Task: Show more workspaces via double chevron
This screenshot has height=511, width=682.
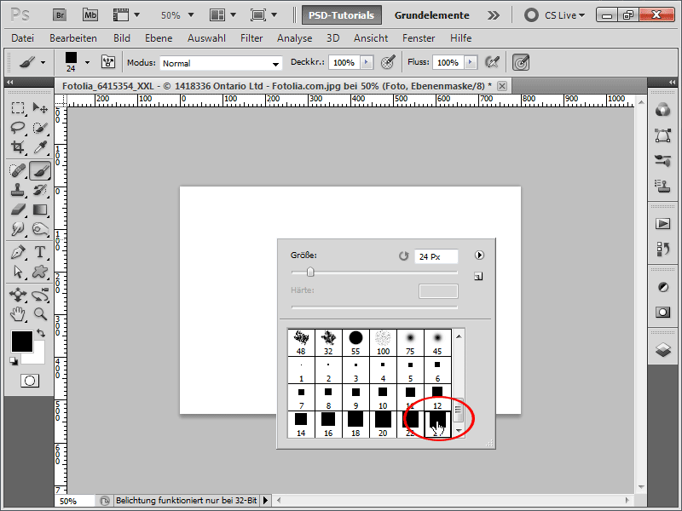Action: tap(494, 15)
